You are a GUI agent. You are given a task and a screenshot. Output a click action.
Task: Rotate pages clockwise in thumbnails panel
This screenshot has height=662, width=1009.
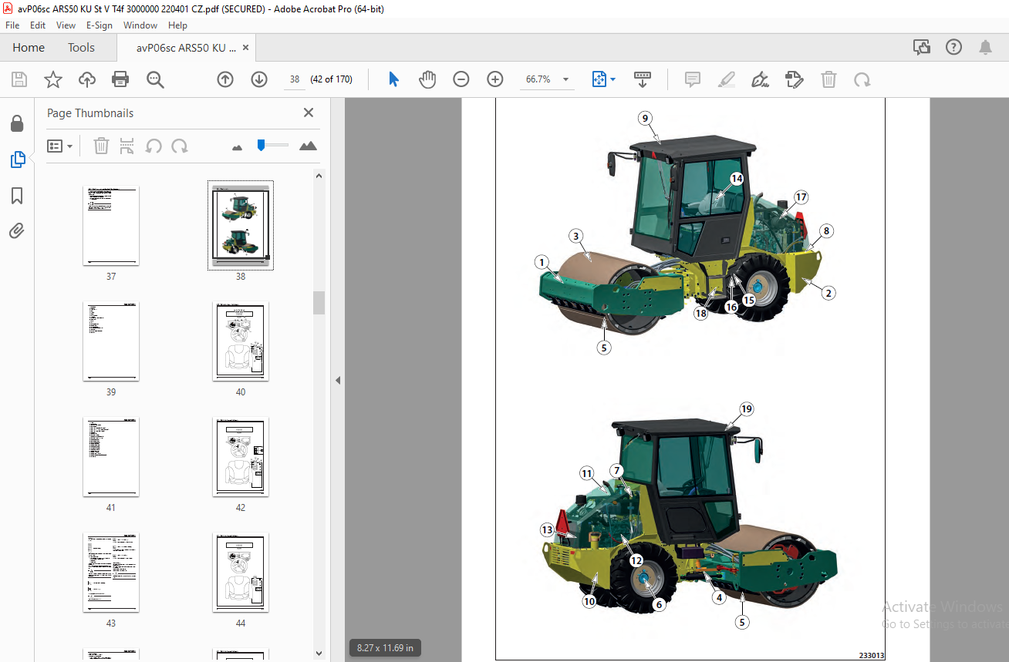pyautogui.click(x=180, y=146)
